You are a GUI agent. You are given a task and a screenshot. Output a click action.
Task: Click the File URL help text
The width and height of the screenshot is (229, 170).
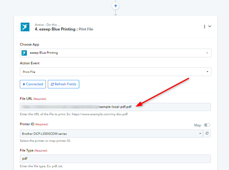click(x=74, y=114)
